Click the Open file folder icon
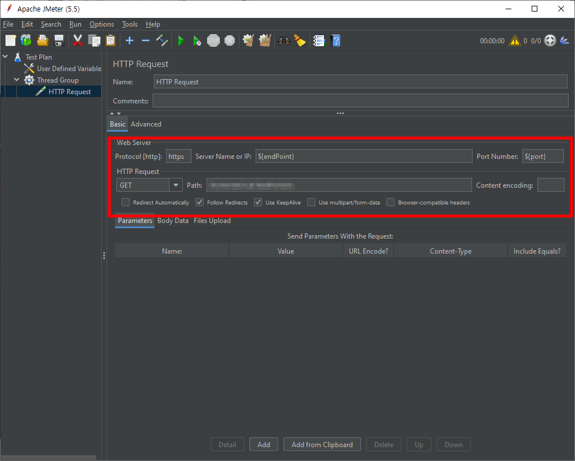 (43, 40)
